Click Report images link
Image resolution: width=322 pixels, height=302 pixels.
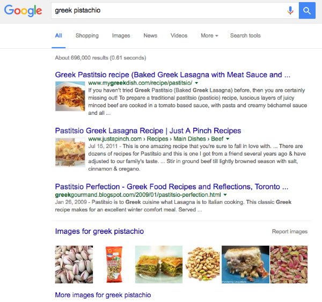point(290,231)
